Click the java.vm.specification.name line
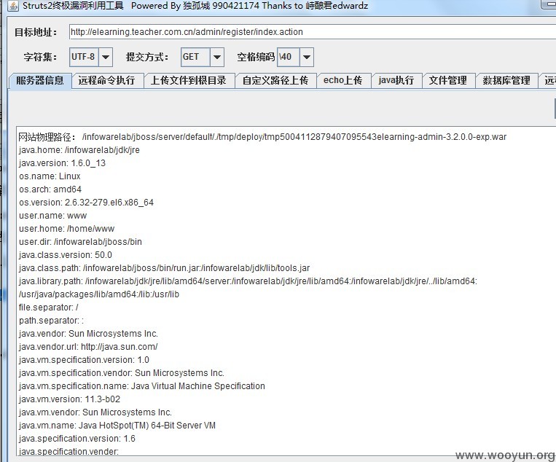 pyautogui.click(x=142, y=386)
